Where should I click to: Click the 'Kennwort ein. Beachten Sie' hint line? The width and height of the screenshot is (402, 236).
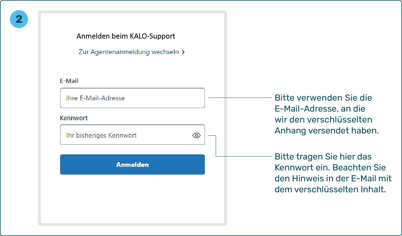[330, 168]
